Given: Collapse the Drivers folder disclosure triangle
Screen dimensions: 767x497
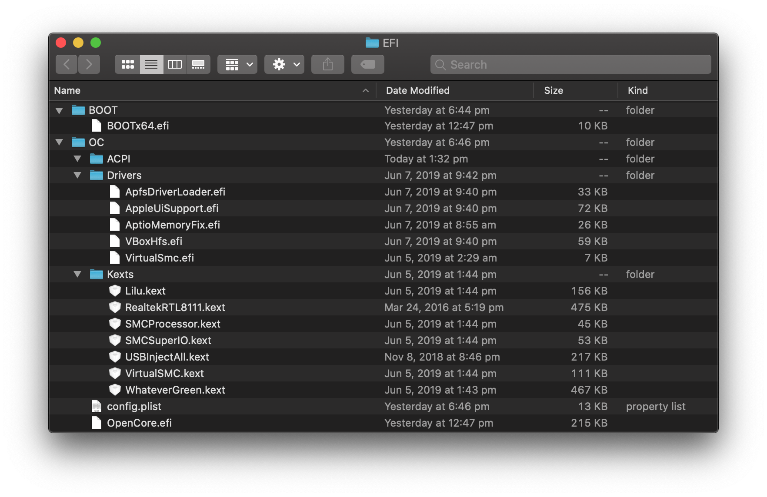Looking at the screenshot, I should click(78, 176).
